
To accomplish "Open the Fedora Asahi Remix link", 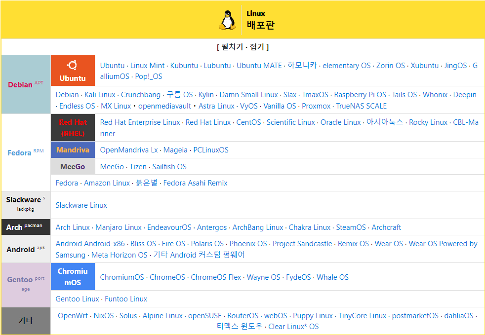I will [195, 183].
